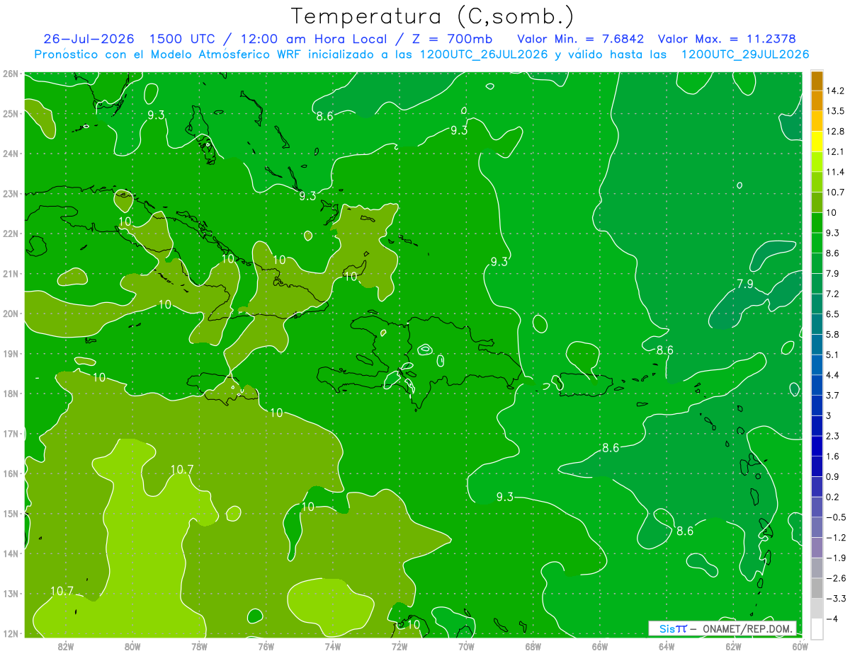
Task: Click the '-0.5' colorbar value
Action: 835,517
